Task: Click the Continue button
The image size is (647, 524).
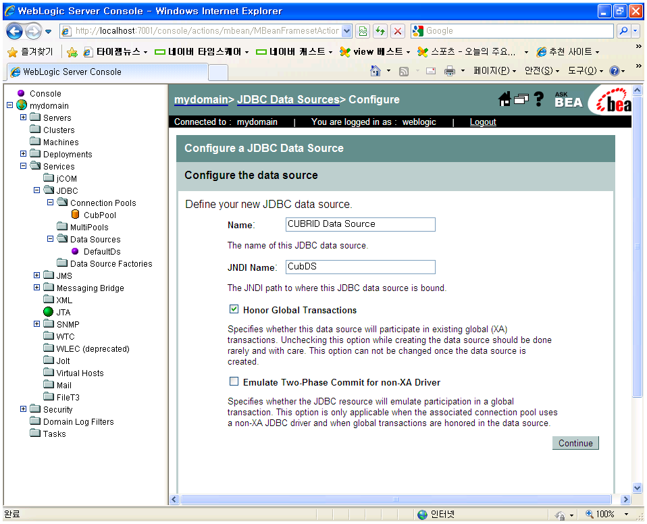Action: 575,443
